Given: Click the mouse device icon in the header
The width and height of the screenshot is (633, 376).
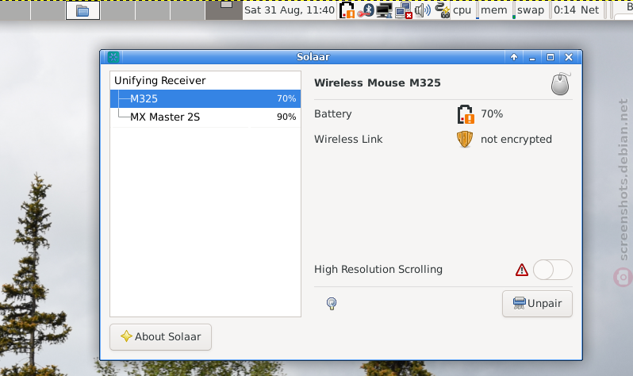Looking at the screenshot, I should pos(561,83).
